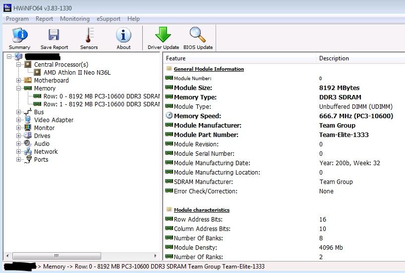Click the Error Check/Correction row label

tap(206, 191)
